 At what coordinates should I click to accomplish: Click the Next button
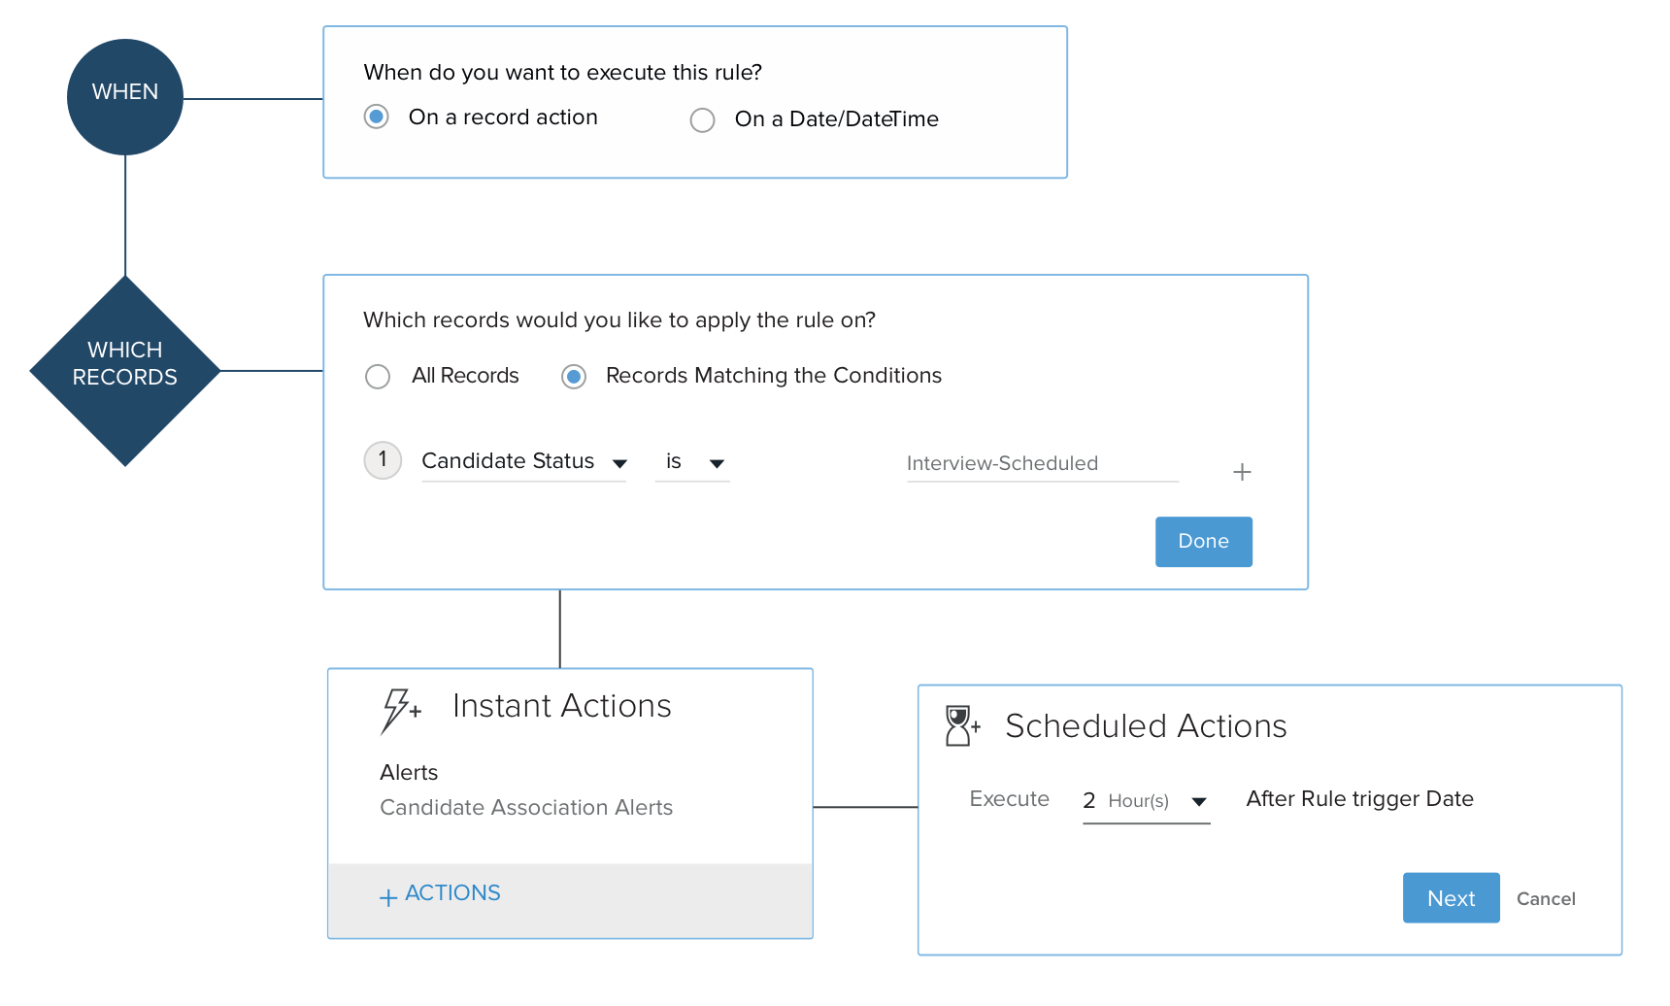pos(1451,898)
